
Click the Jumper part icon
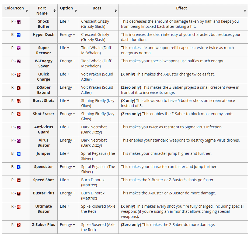click(19, 154)
